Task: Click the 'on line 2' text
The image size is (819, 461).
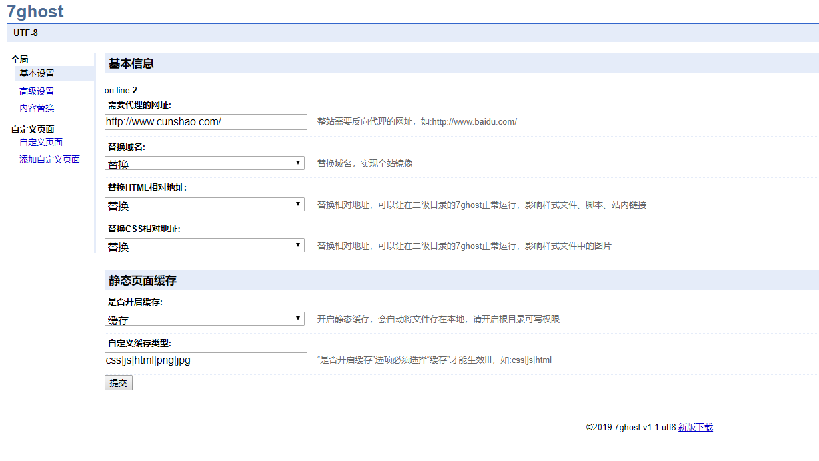Action: [x=121, y=90]
